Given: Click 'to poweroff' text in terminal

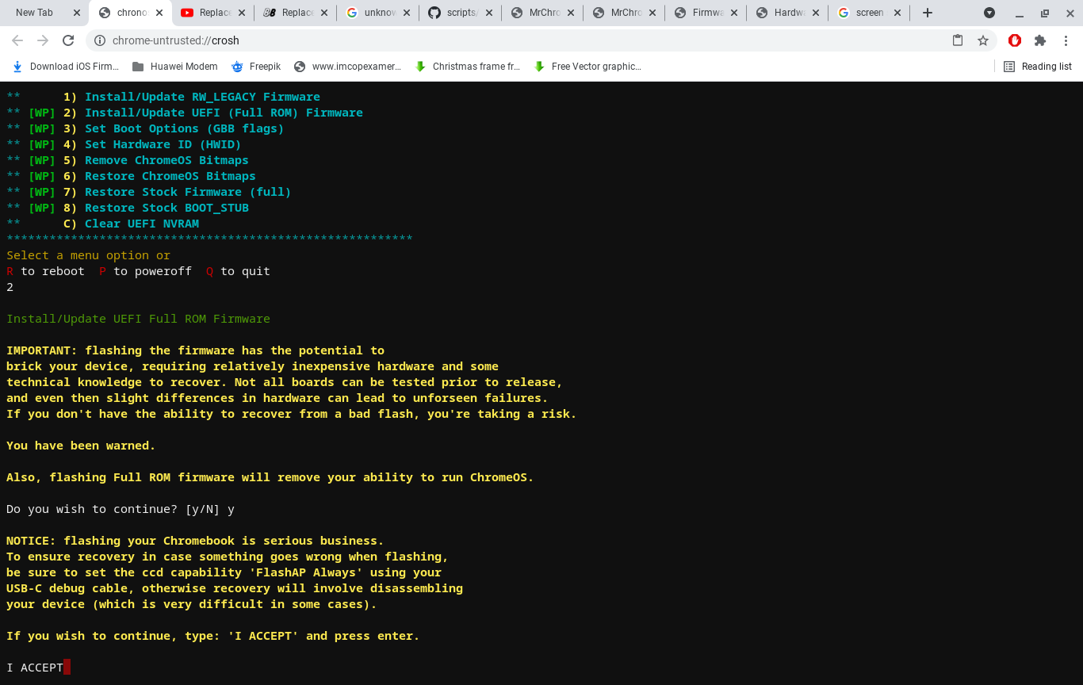Looking at the screenshot, I should tap(152, 271).
